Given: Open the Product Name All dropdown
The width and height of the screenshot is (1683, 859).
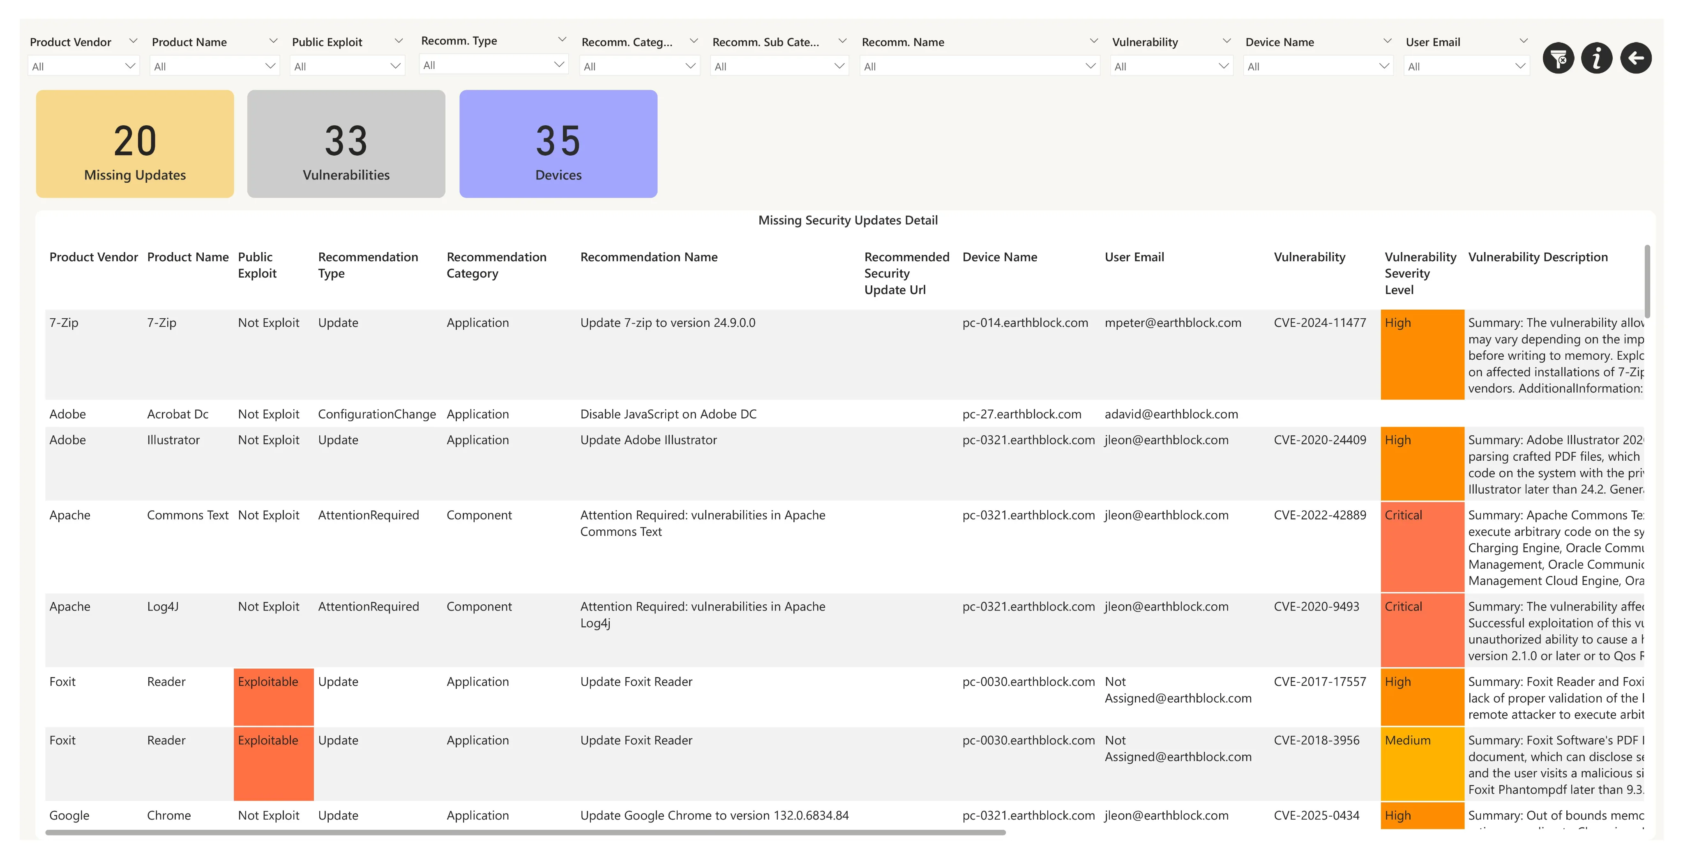Looking at the screenshot, I should tap(214, 66).
